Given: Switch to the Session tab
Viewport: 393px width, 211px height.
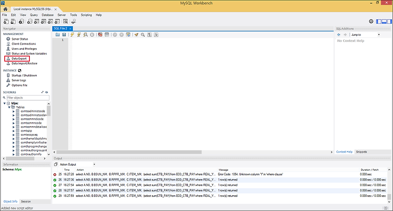Looking at the screenshot, I should (26, 202).
